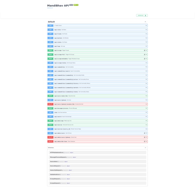195x189 pixels.
Task: Collapse the Schemas section chevron
Action: click(145, 148)
